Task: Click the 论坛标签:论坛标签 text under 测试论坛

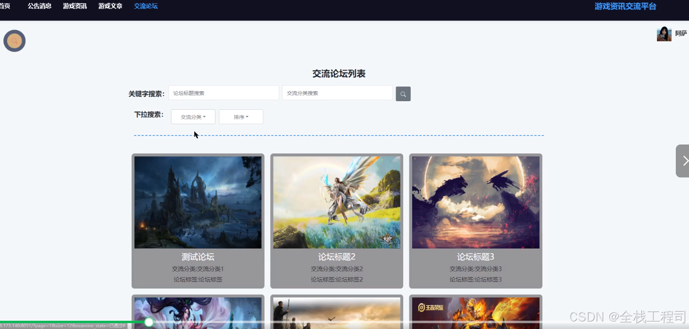Action: tap(198, 280)
